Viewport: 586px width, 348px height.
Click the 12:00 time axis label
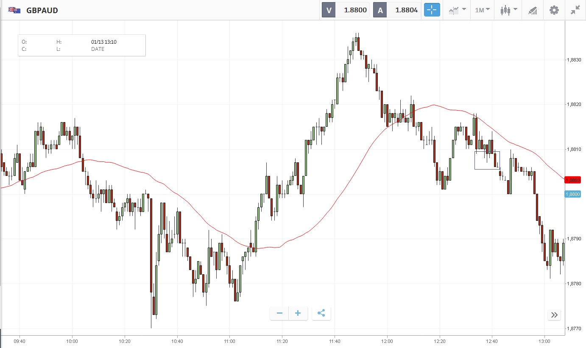pos(387,340)
